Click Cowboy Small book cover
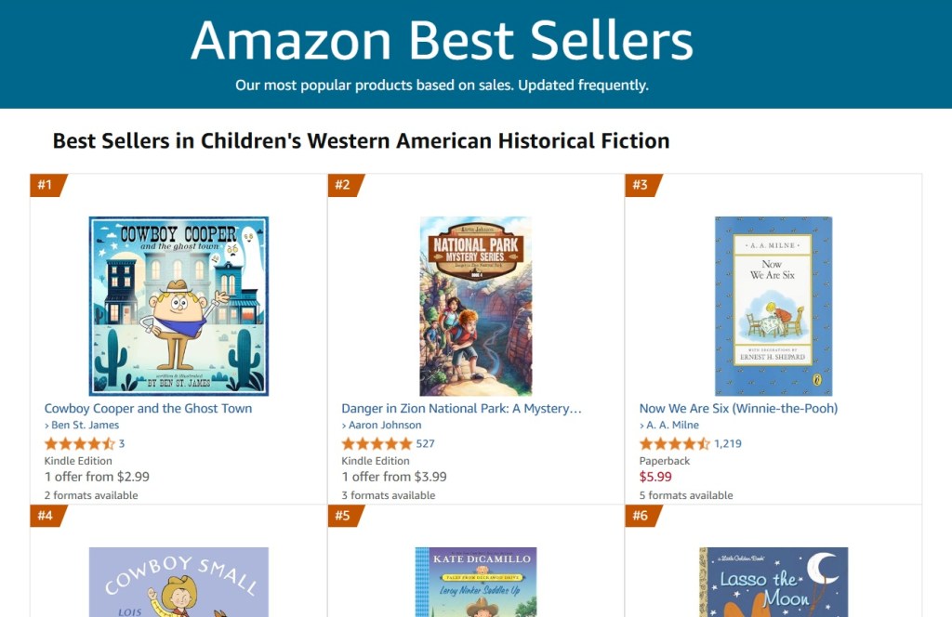The image size is (952, 617). 178,583
